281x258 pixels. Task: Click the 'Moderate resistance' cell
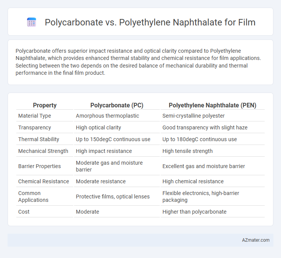pos(101,181)
